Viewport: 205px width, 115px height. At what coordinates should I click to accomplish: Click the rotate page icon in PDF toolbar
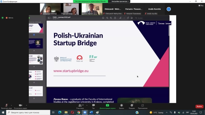128,18
